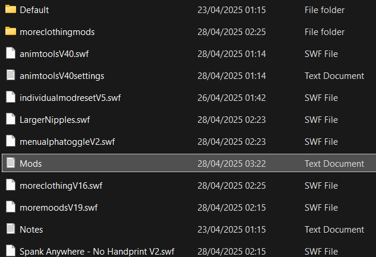Click the moremoodsV19.swf file icon
The height and width of the screenshot is (257, 376).
click(10, 207)
